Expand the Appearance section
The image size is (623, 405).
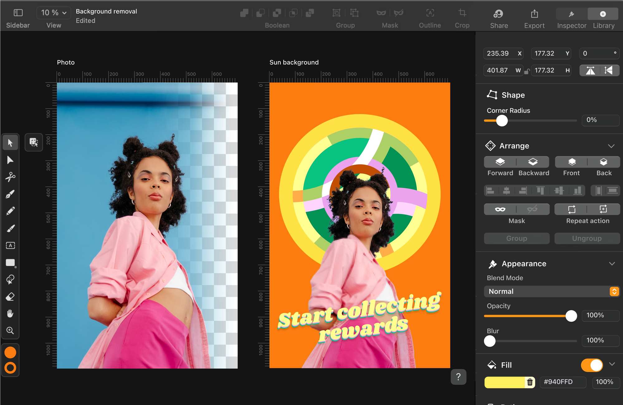point(611,264)
